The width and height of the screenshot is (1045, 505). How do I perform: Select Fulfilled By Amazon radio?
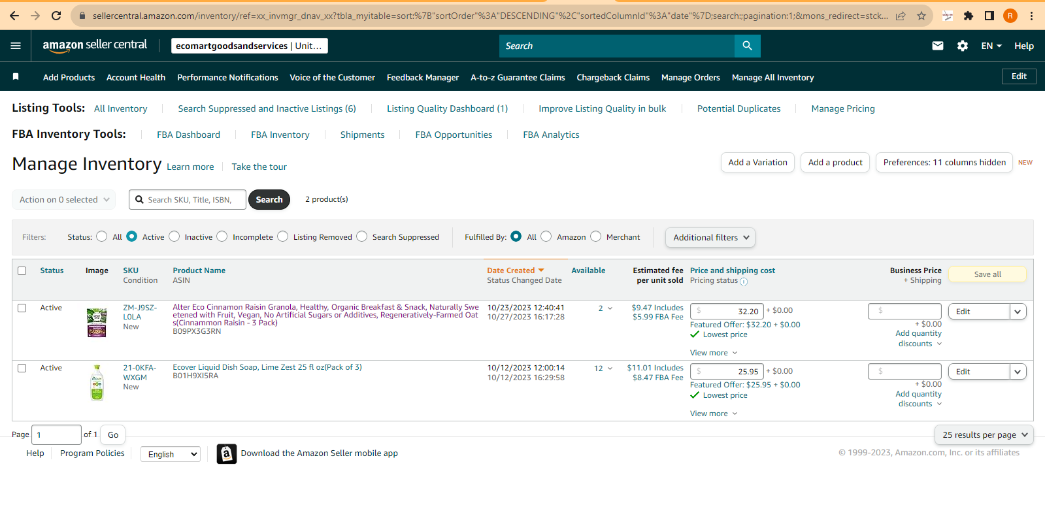tap(546, 236)
